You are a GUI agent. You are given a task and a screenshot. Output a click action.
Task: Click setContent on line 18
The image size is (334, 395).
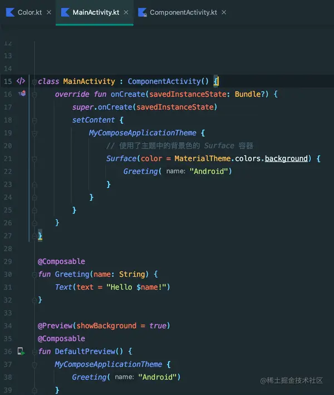(x=94, y=120)
